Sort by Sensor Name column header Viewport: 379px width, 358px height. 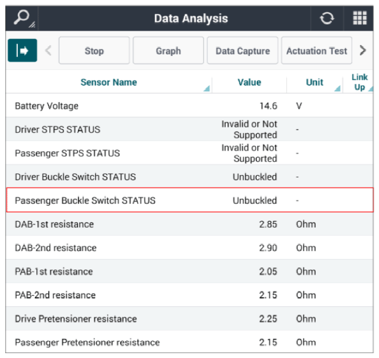point(109,82)
